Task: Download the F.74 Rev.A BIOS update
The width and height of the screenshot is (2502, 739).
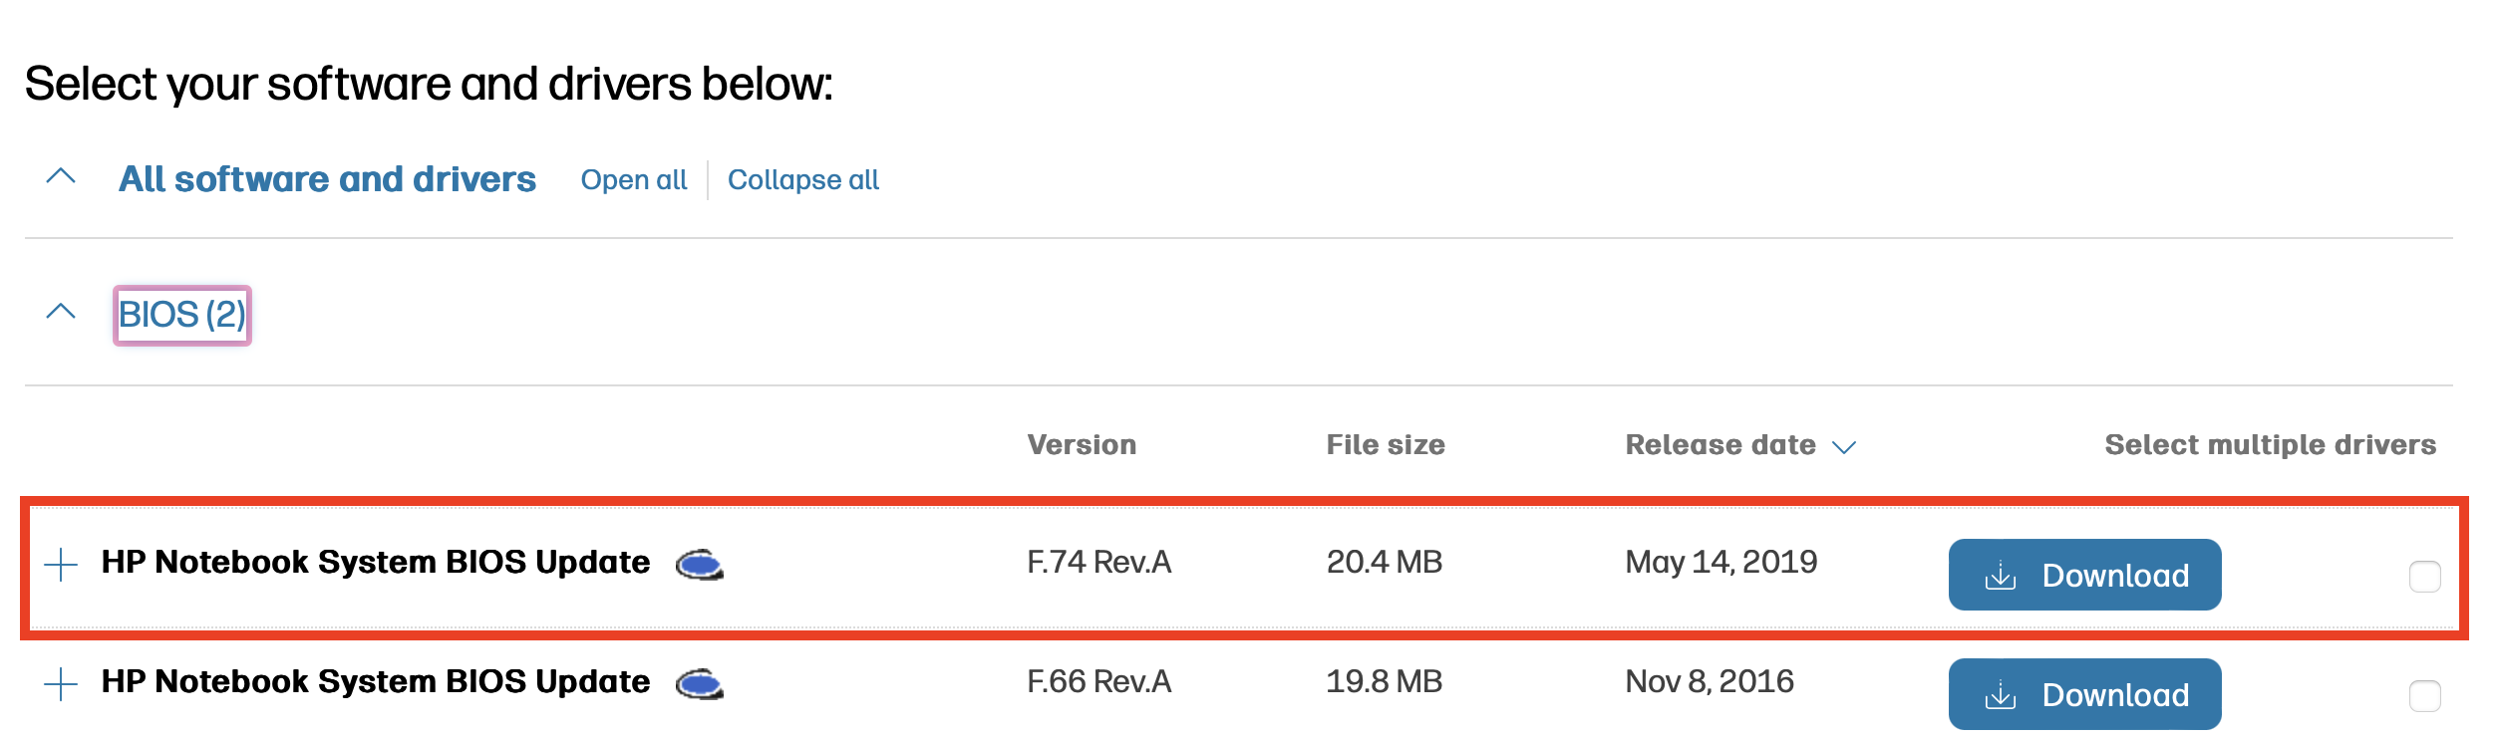Action: (2084, 575)
